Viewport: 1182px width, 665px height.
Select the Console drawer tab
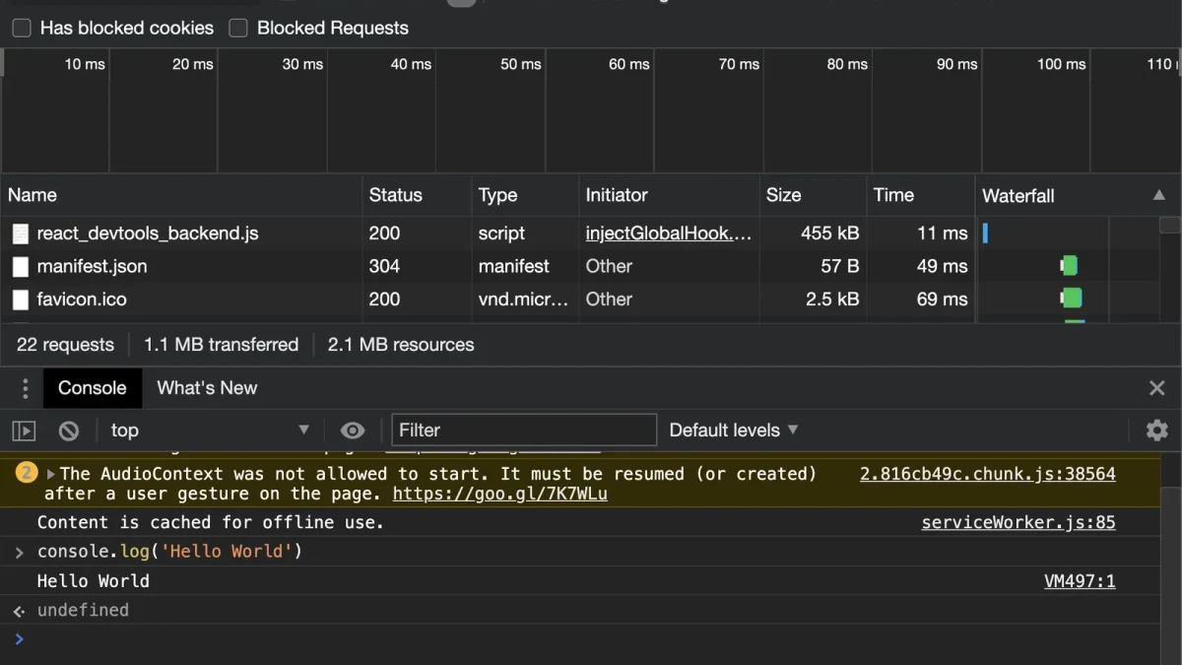(x=93, y=388)
